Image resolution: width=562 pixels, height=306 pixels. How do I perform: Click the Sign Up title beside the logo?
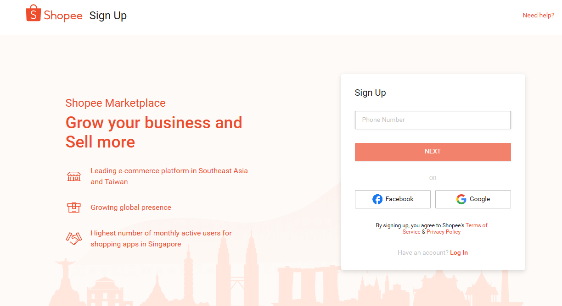click(108, 16)
